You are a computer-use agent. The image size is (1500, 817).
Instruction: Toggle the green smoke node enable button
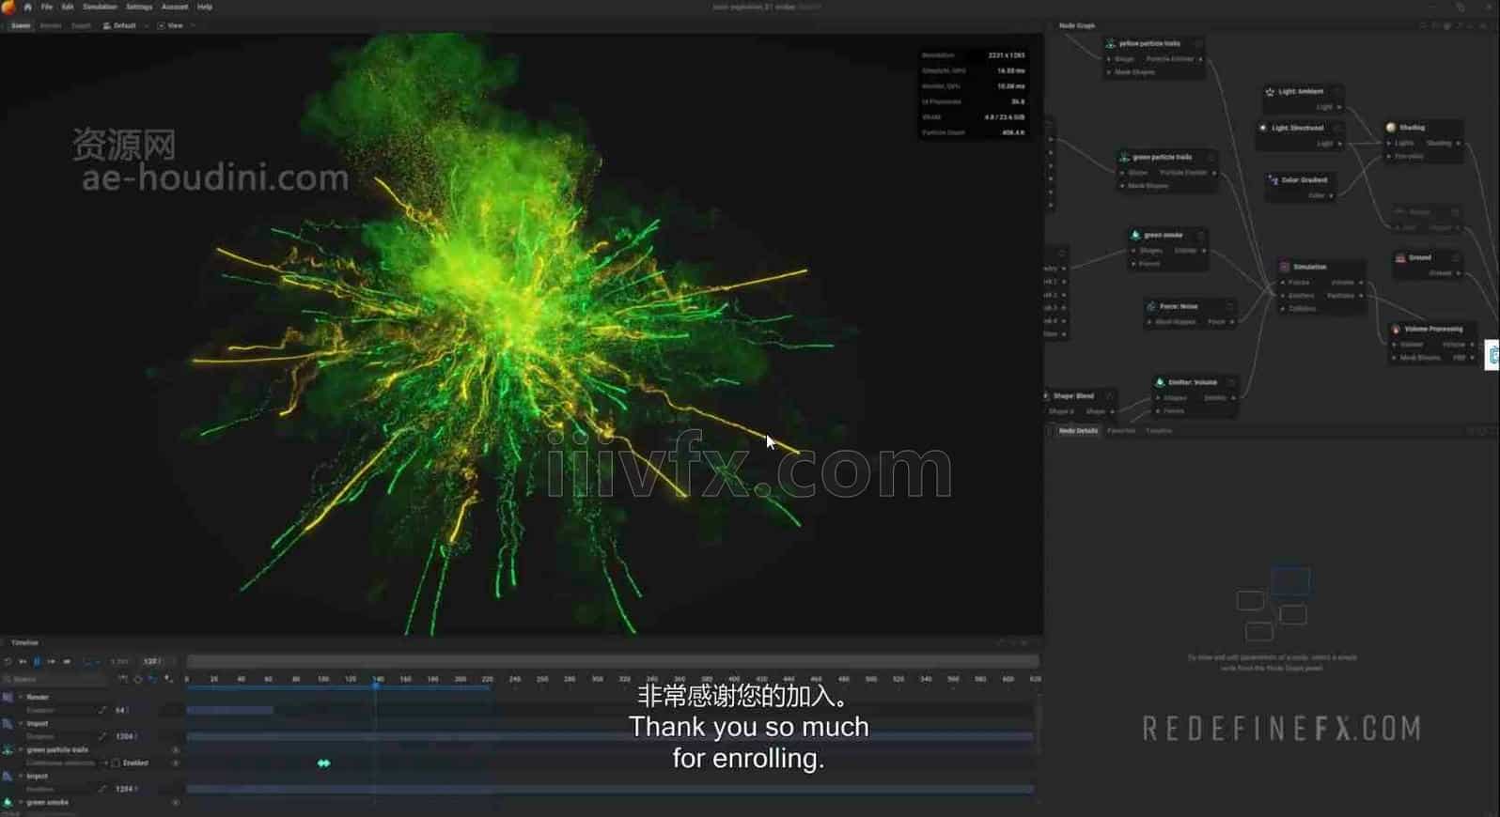point(1200,235)
